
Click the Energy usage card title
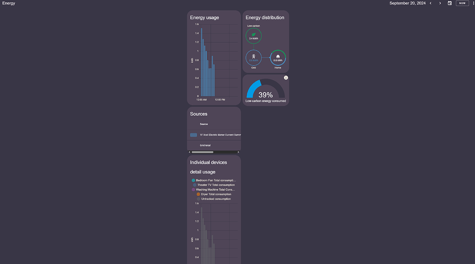205,17
